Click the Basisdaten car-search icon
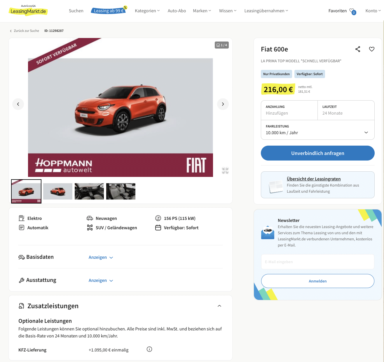384x362 pixels. coord(22,257)
